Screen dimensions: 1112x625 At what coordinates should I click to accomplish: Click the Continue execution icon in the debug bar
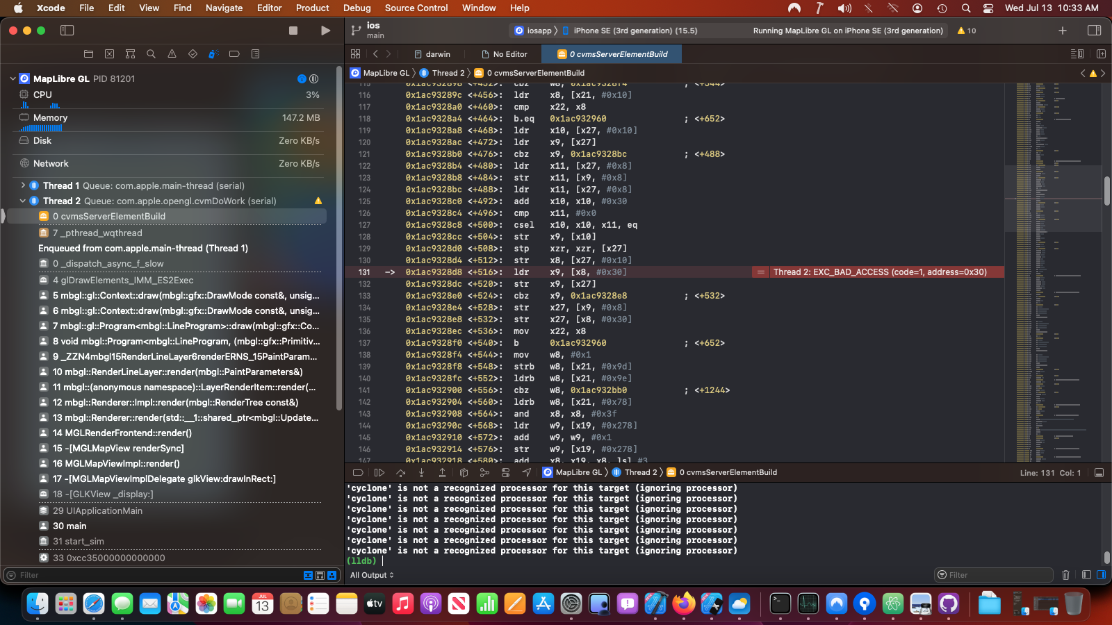[379, 472]
